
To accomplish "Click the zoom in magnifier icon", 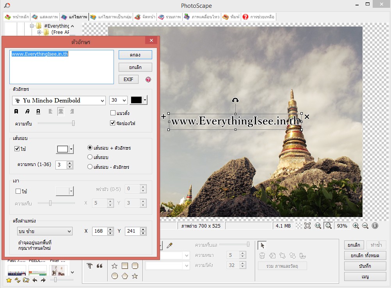I will [x=356, y=226].
